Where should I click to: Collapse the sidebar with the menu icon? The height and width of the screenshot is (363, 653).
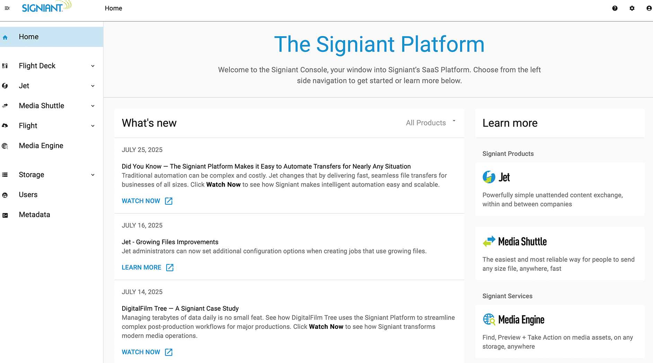click(x=7, y=8)
